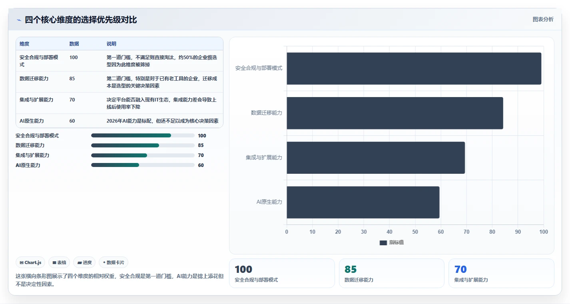Click description starting 第一道门槛
The height and width of the screenshot is (304, 570).
162,61
